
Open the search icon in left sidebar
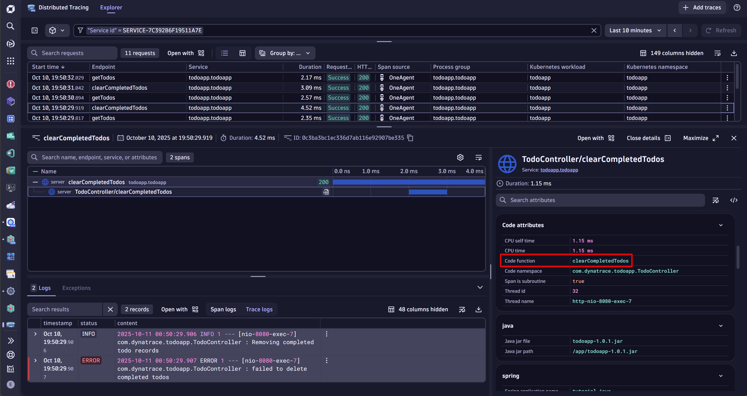click(10, 26)
